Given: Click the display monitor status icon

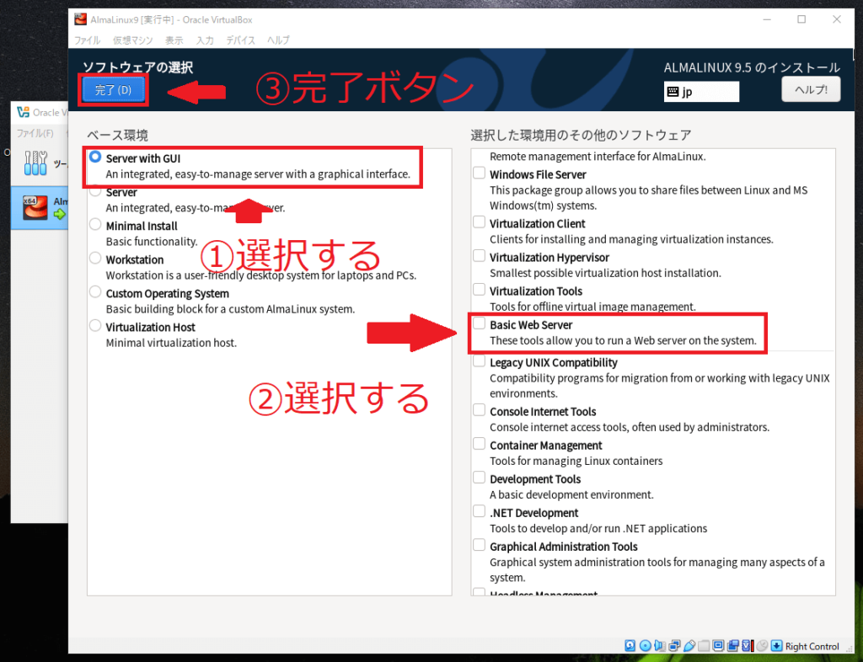Looking at the screenshot, I should pyautogui.click(x=718, y=645).
